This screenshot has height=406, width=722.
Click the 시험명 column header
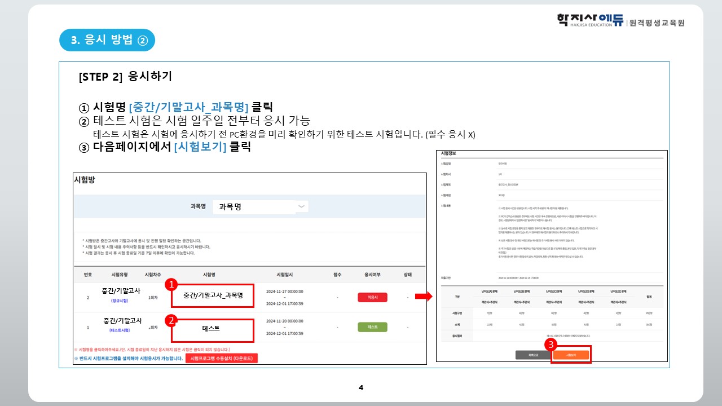[x=209, y=275]
